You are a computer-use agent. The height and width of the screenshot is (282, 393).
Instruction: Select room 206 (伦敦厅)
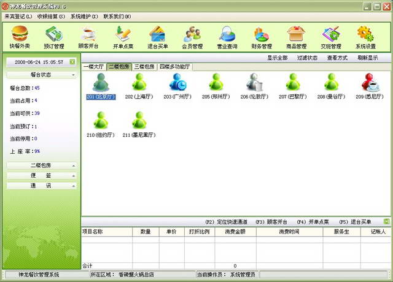tap(254, 86)
